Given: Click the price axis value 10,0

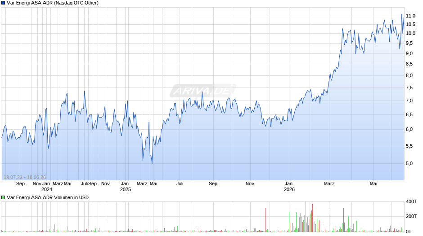Looking at the screenshot, I should pos(410,33).
